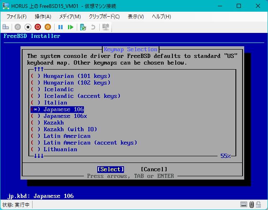The width and height of the screenshot is (268, 210).
Task: Choose the plain Icelandic keymap
Action: [52, 90]
